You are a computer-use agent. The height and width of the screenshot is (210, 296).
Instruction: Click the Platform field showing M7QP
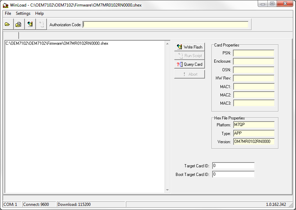click(x=254, y=125)
